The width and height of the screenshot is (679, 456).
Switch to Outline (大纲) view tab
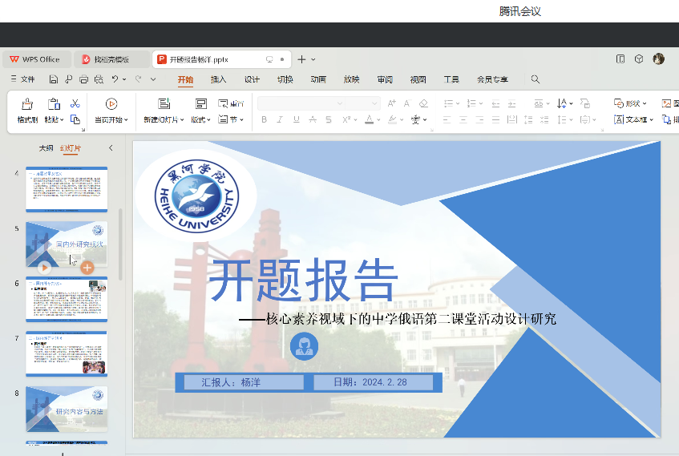(46, 148)
